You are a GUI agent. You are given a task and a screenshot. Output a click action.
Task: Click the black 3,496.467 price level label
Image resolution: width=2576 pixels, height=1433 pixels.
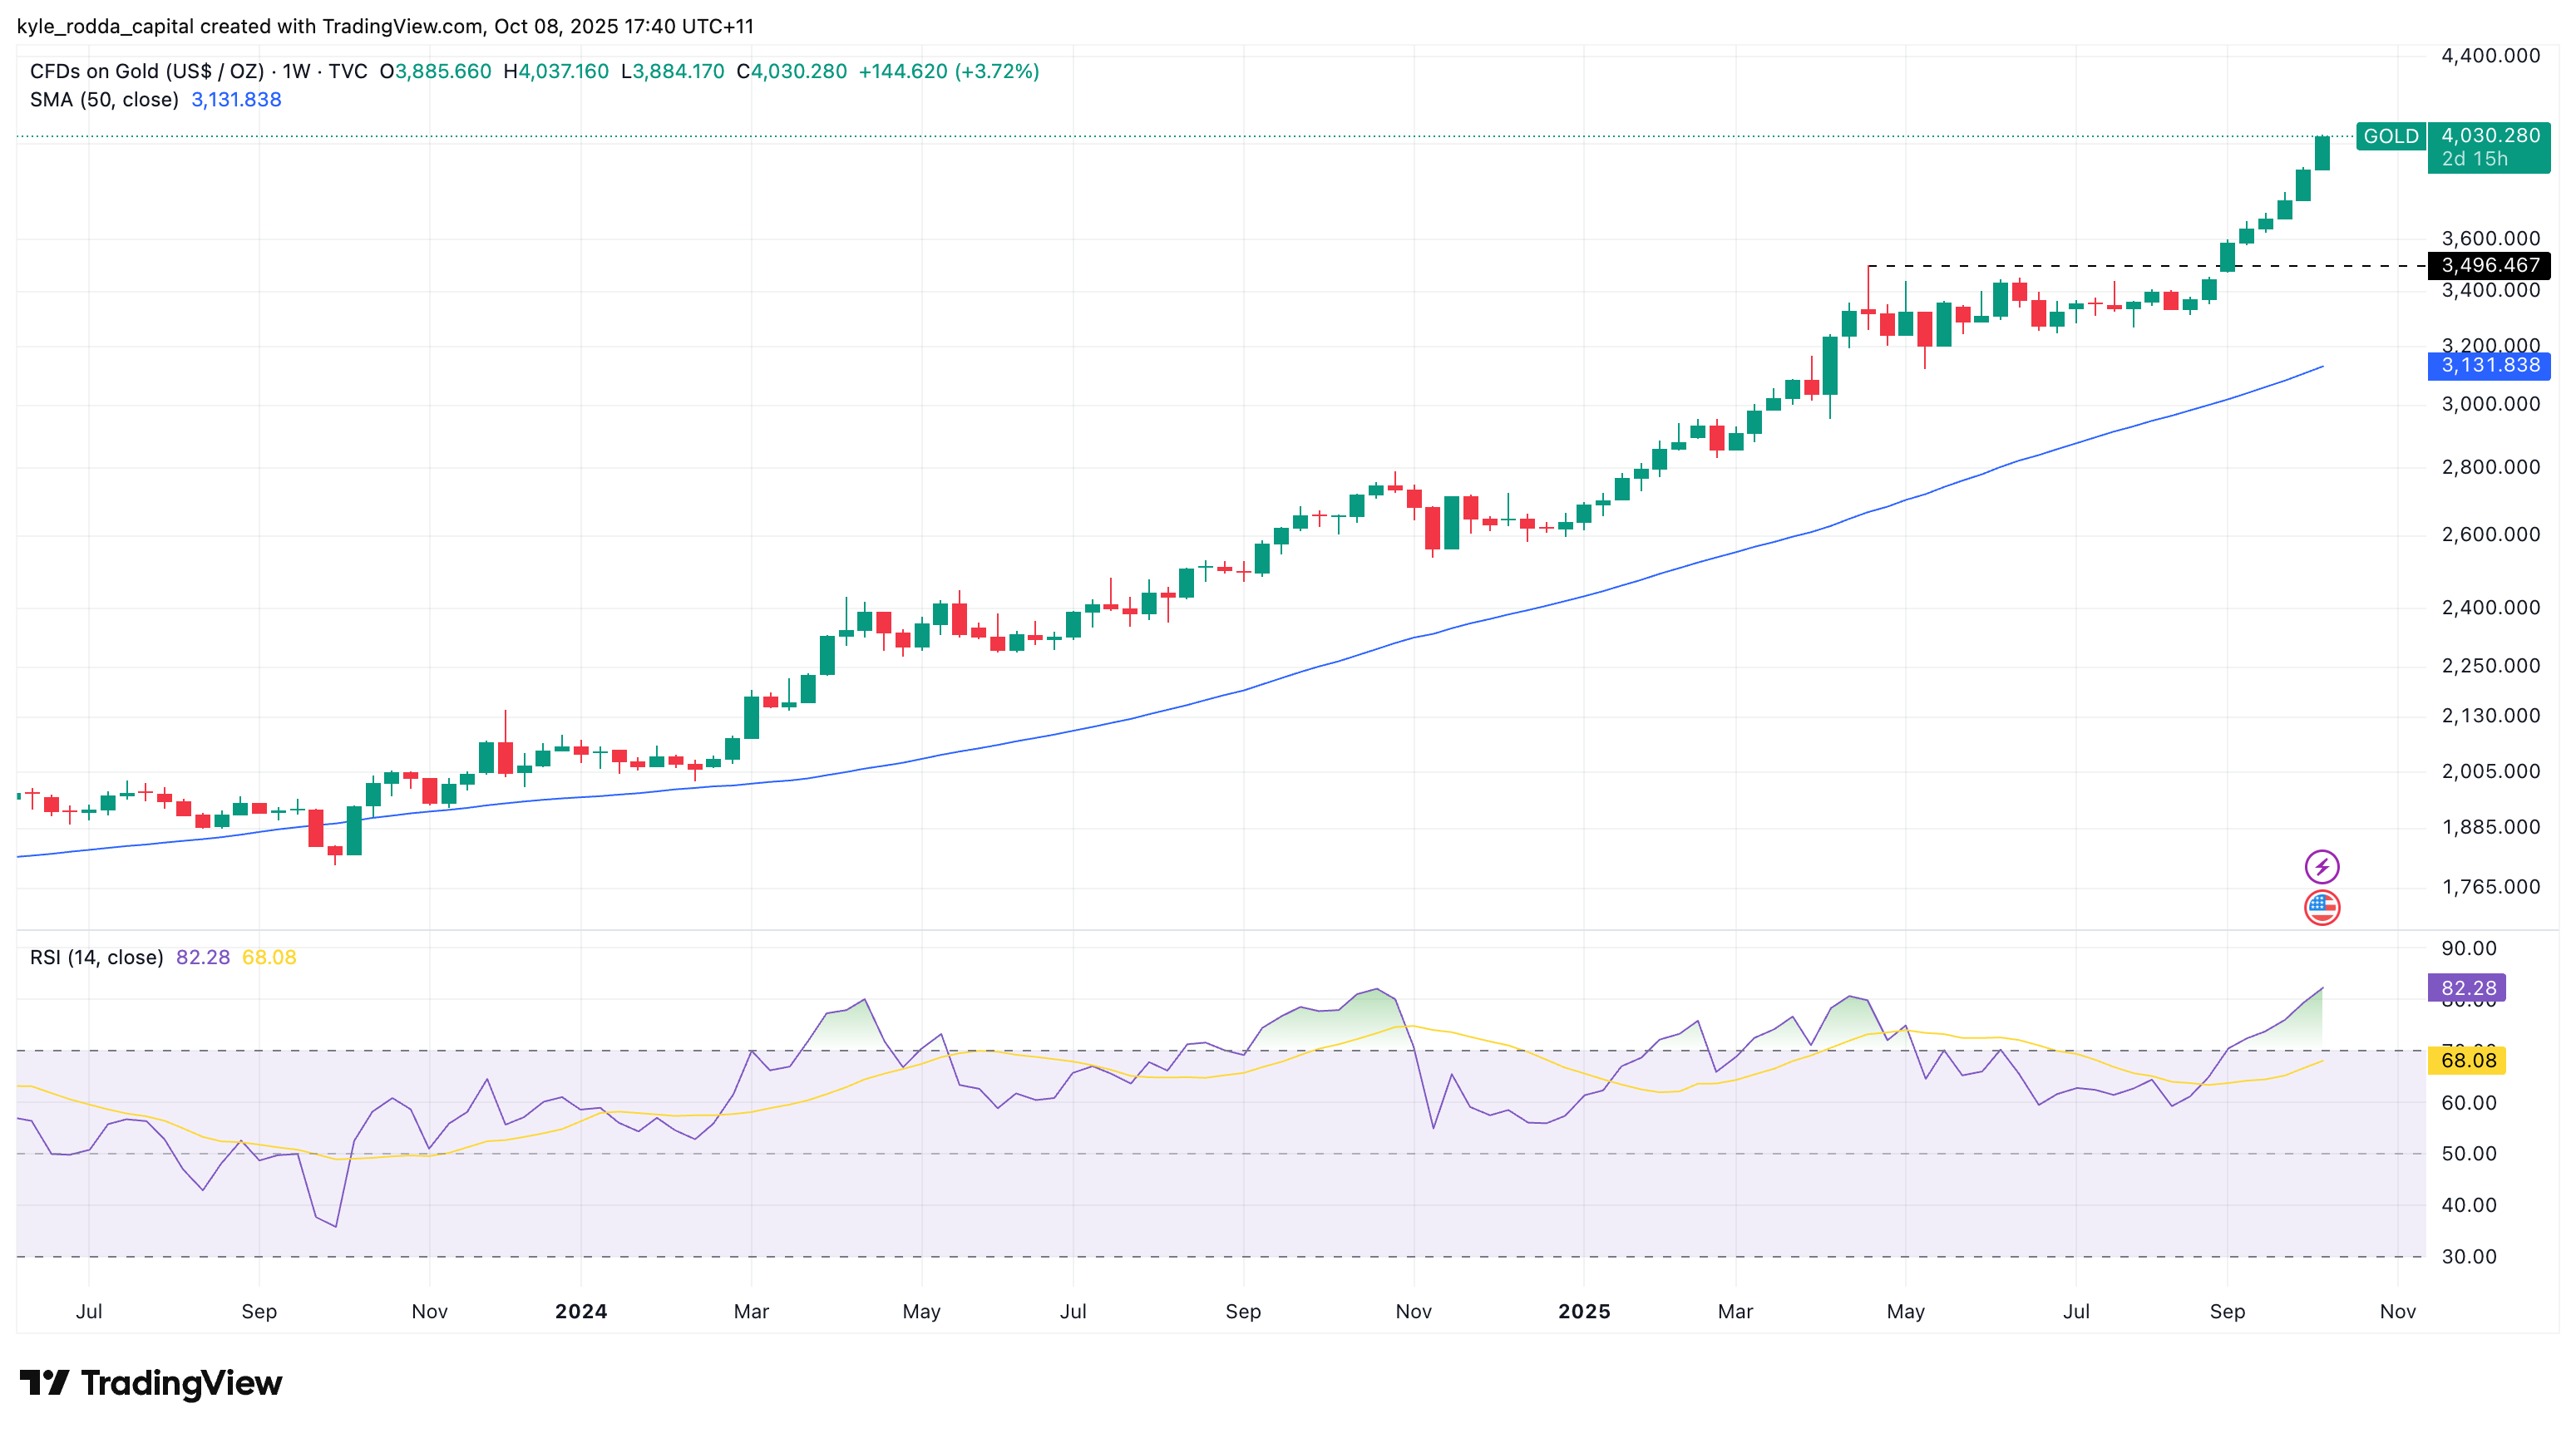coord(2489,265)
